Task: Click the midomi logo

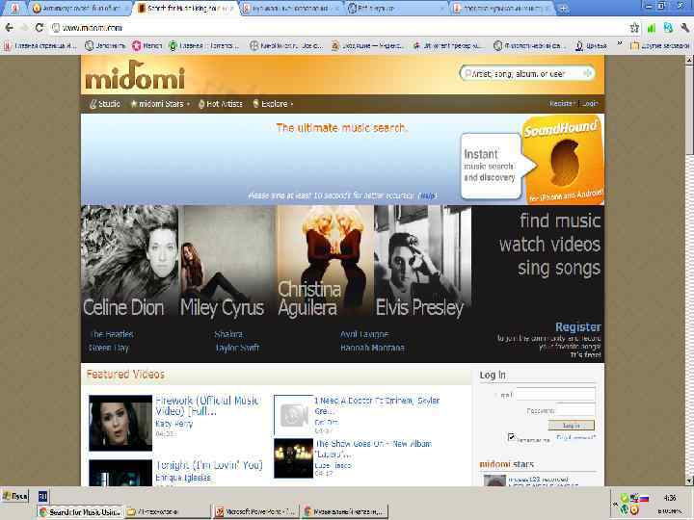Action: coord(135,75)
